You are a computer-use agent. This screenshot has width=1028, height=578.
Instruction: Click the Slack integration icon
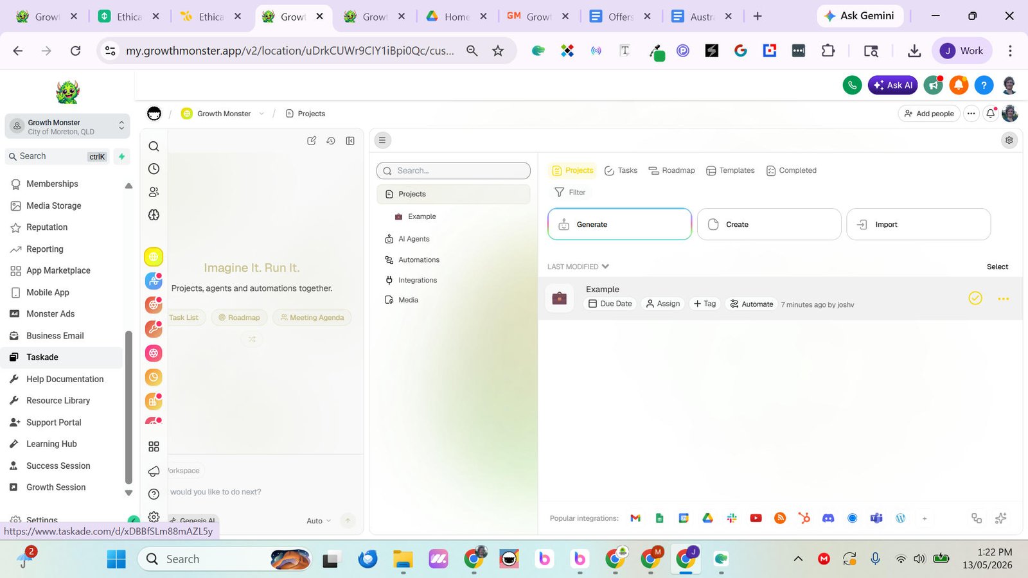(x=732, y=518)
